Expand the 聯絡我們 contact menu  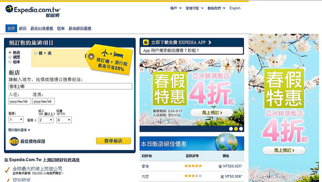[x=216, y=8]
